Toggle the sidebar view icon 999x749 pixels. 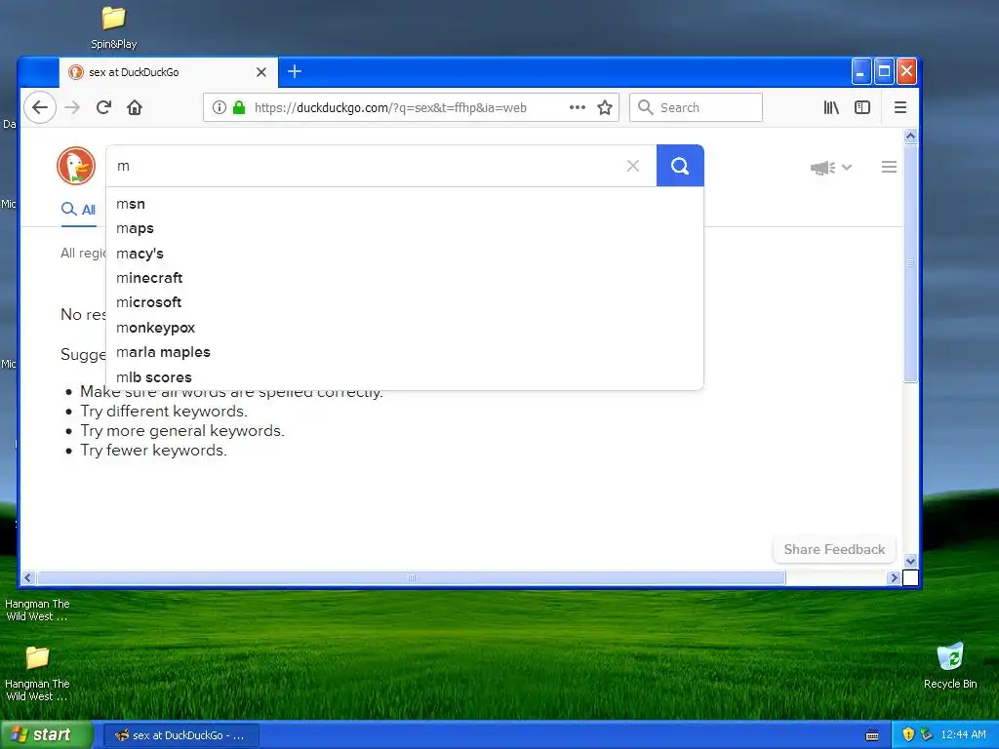click(862, 107)
